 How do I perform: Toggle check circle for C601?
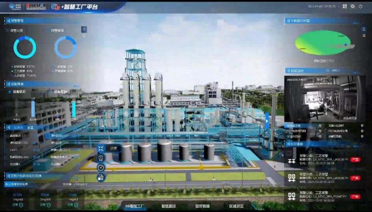(38, 150)
